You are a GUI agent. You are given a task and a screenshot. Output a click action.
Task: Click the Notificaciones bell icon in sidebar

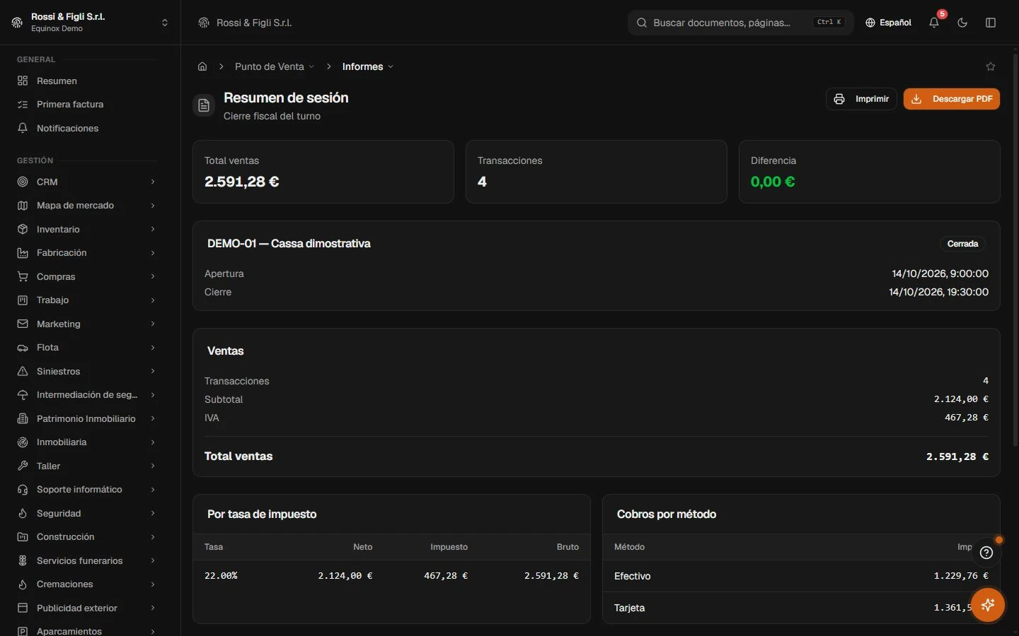tap(23, 129)
